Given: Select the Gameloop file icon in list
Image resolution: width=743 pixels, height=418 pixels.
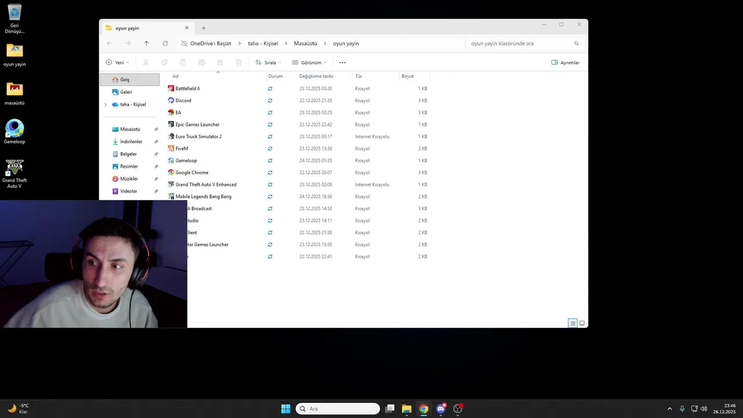Looking at the screenshot, I should point(171,160).
